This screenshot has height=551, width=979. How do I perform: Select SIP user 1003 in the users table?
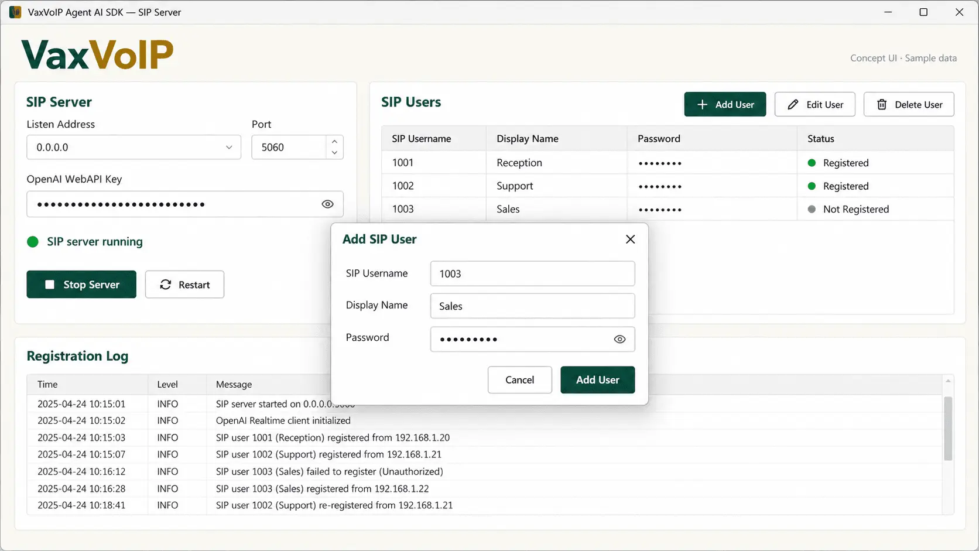click(x=667, y=209)
